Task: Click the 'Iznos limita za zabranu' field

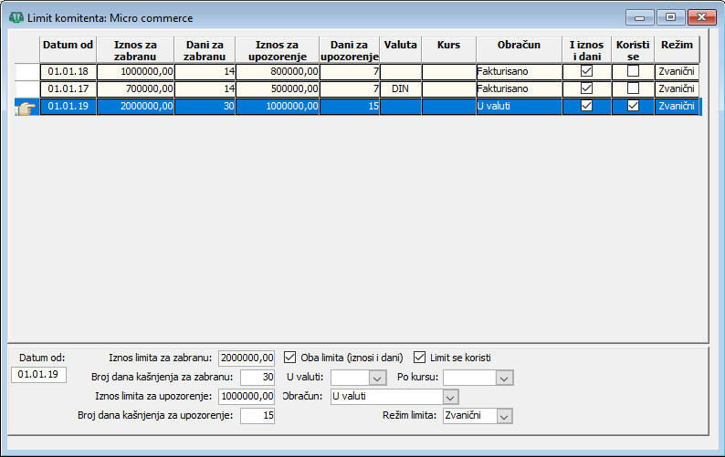Action: (247, 358)
